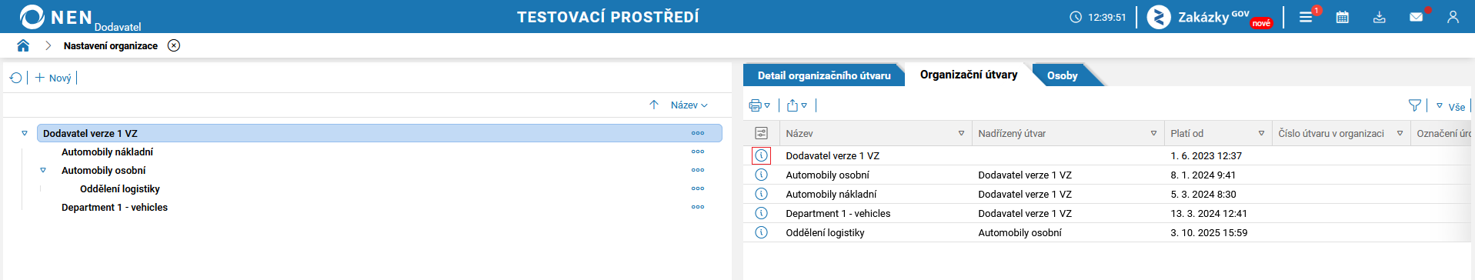Open Číslo útvaru v organizaci filter arrow
Image resolution: width=1475 pixels, height=280 pixels.
click(x=1400, y=133)
